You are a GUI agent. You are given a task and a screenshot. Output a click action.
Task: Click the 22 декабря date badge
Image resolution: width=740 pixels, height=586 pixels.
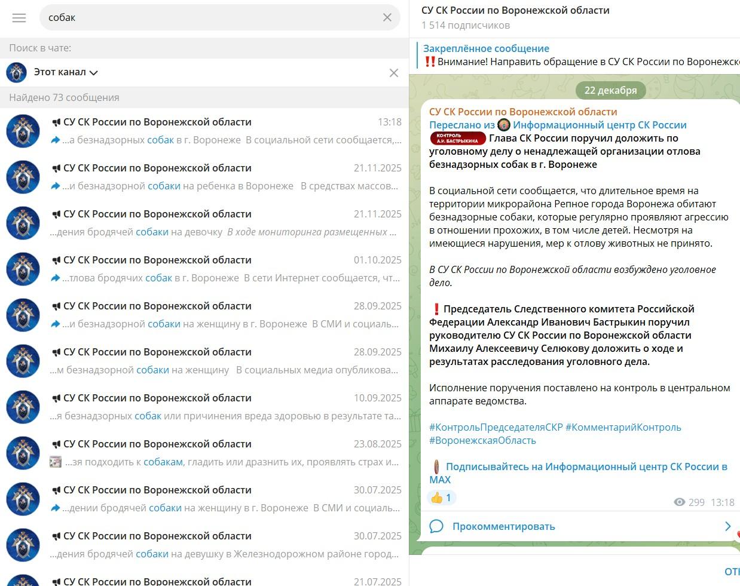pos(610,90)
